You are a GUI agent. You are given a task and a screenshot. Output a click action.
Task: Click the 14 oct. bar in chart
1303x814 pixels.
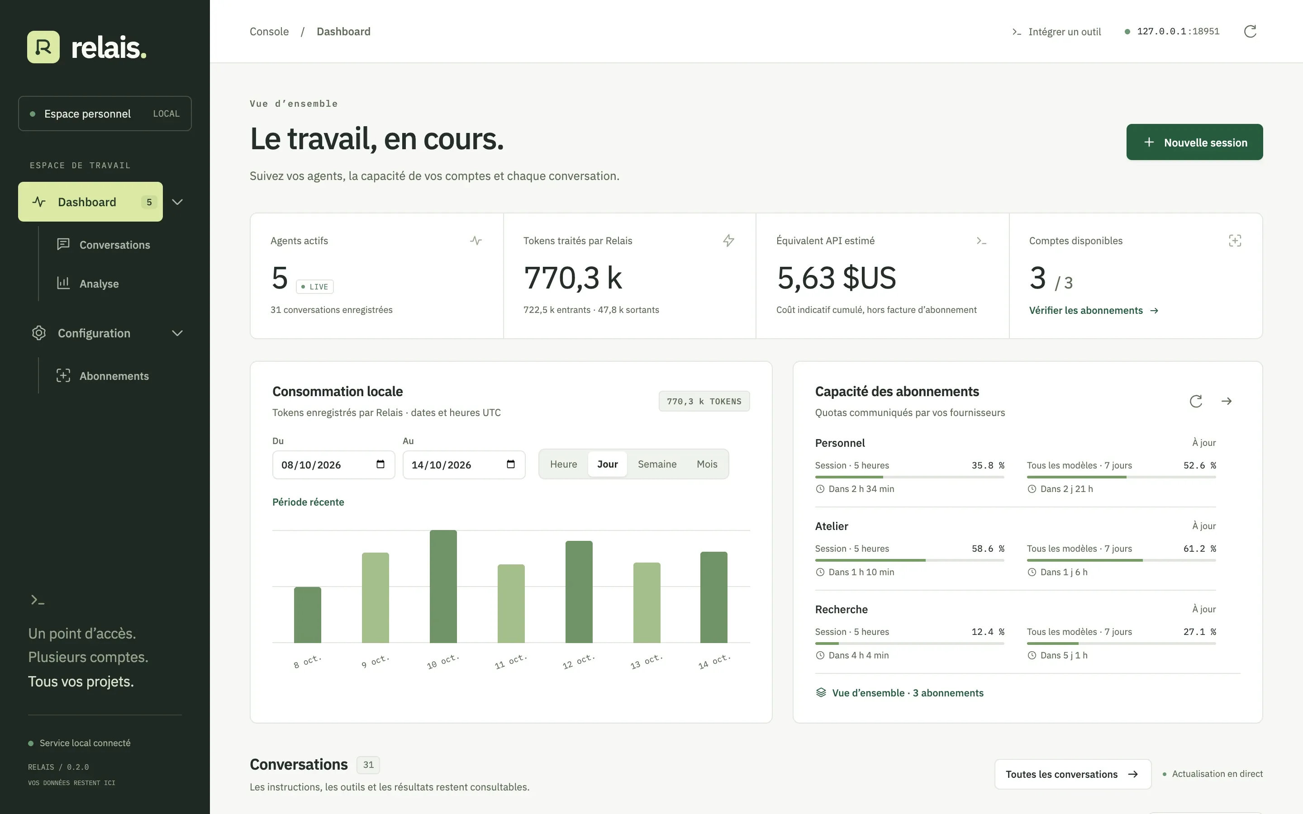713,597
